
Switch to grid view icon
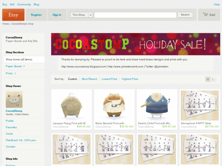(208, 79)
